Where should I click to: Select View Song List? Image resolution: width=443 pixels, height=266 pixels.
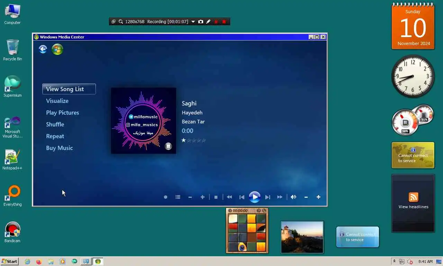pyautogui.click(x=69, y=89)
